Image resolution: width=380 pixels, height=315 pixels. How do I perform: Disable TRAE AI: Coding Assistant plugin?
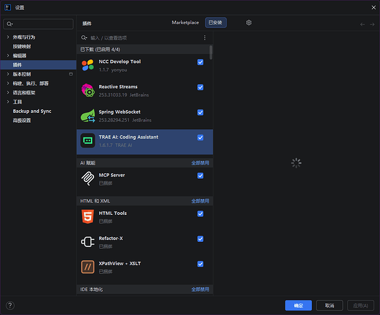point(200,138)
